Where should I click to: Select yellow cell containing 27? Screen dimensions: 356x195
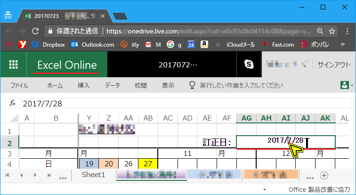click(x=148, y=163)
